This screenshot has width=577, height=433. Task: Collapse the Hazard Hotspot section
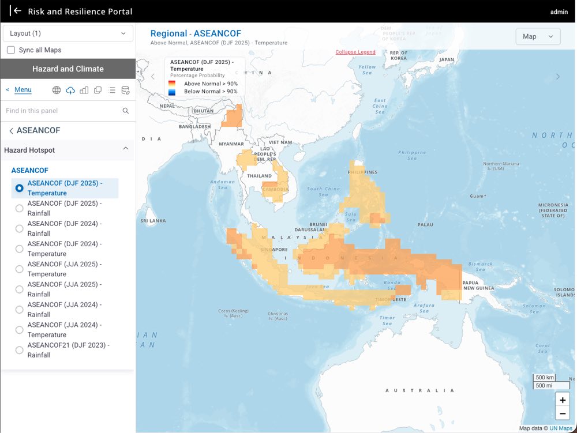(x=125, y=149)
